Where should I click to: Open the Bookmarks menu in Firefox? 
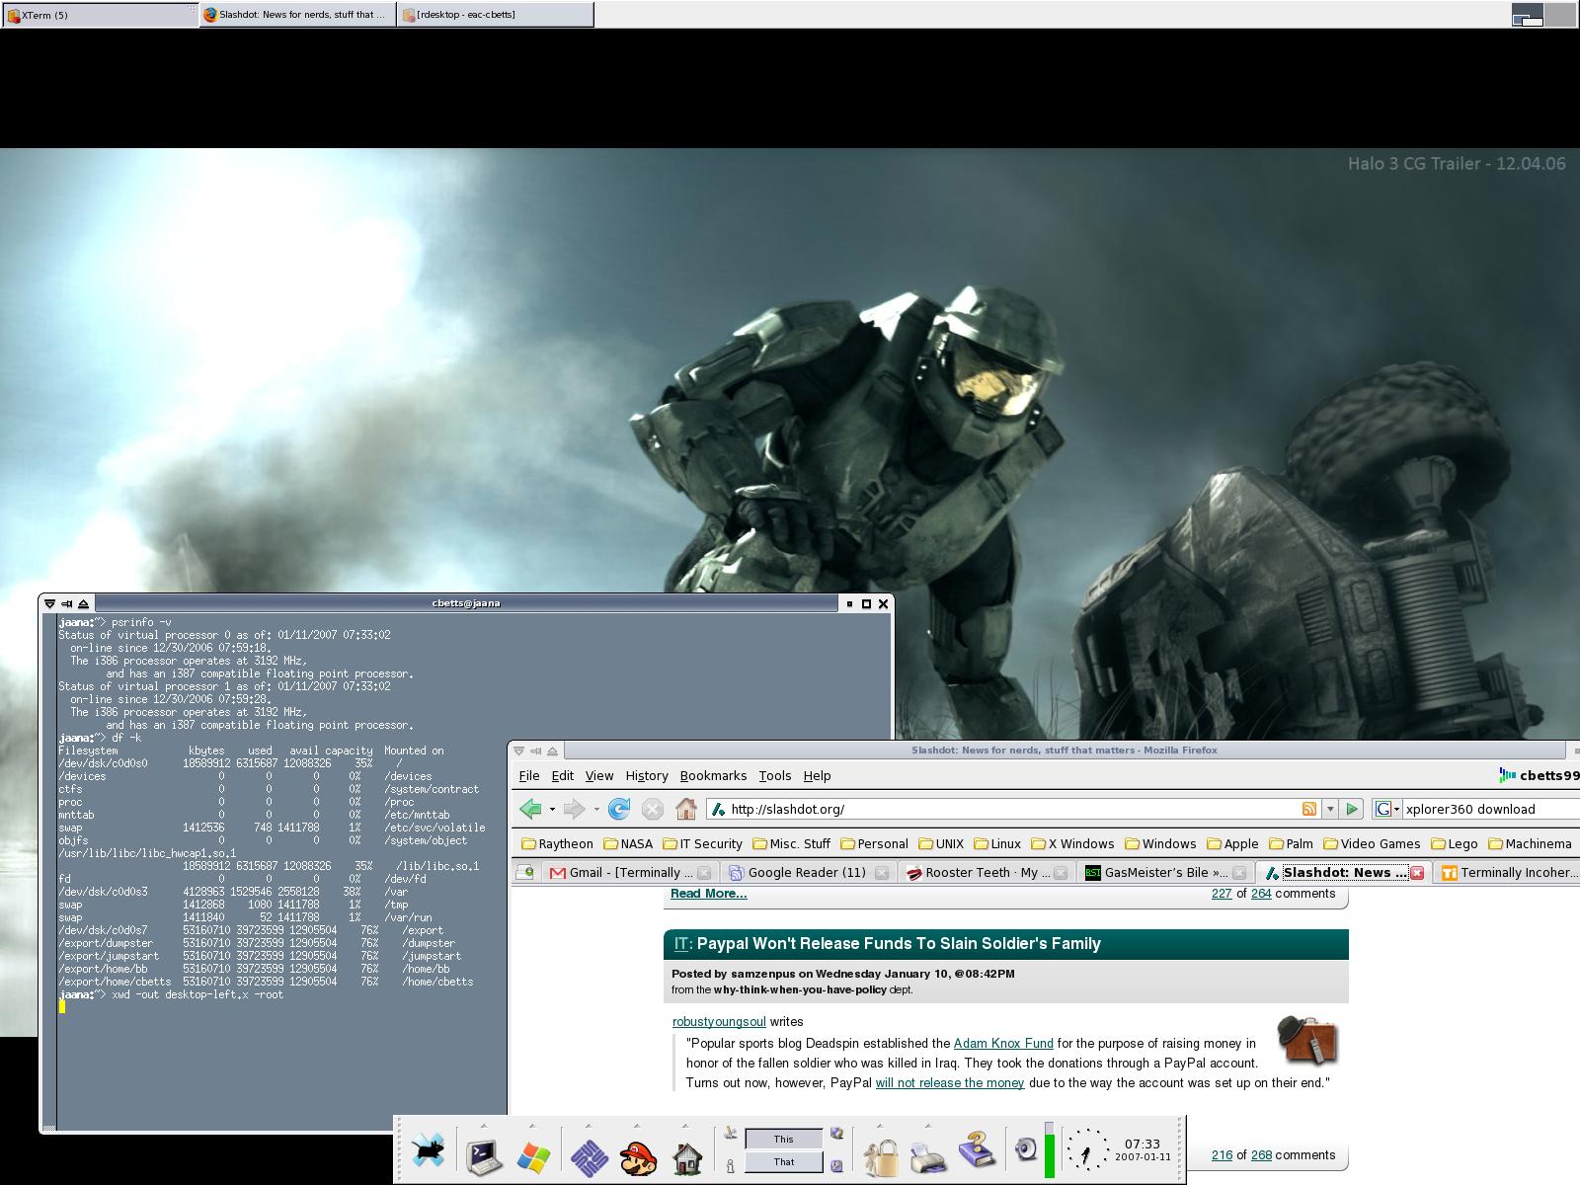tap(713, 776)
